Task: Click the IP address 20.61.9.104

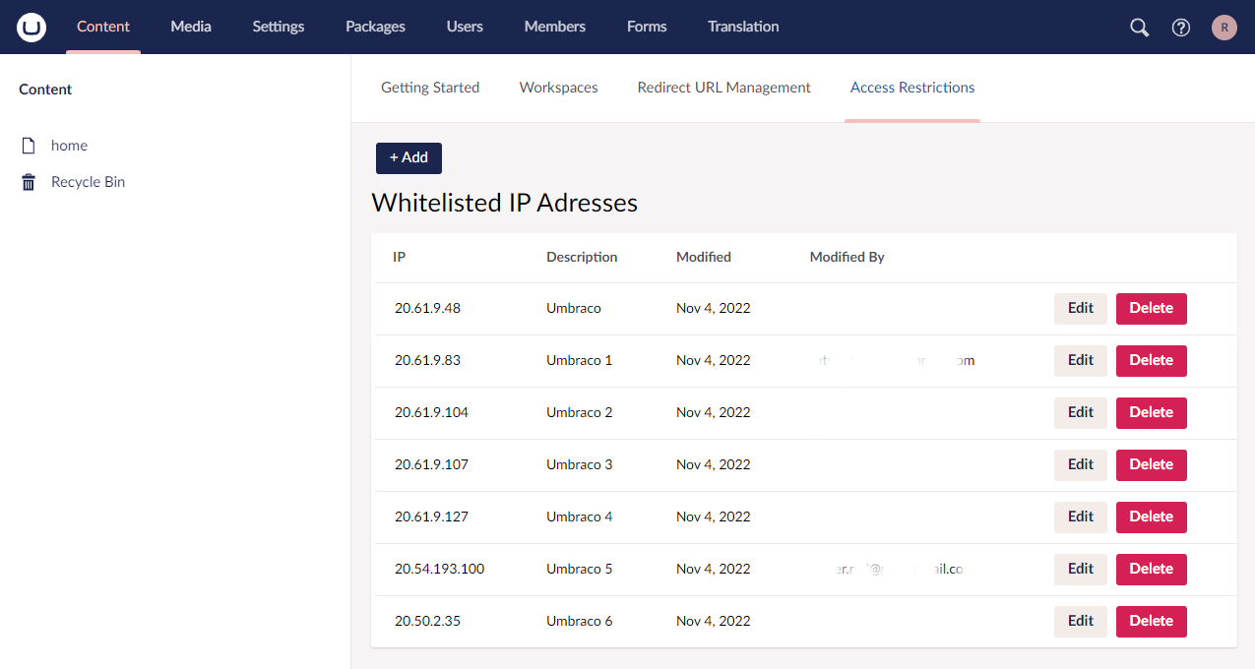Action: coord(431,412)
